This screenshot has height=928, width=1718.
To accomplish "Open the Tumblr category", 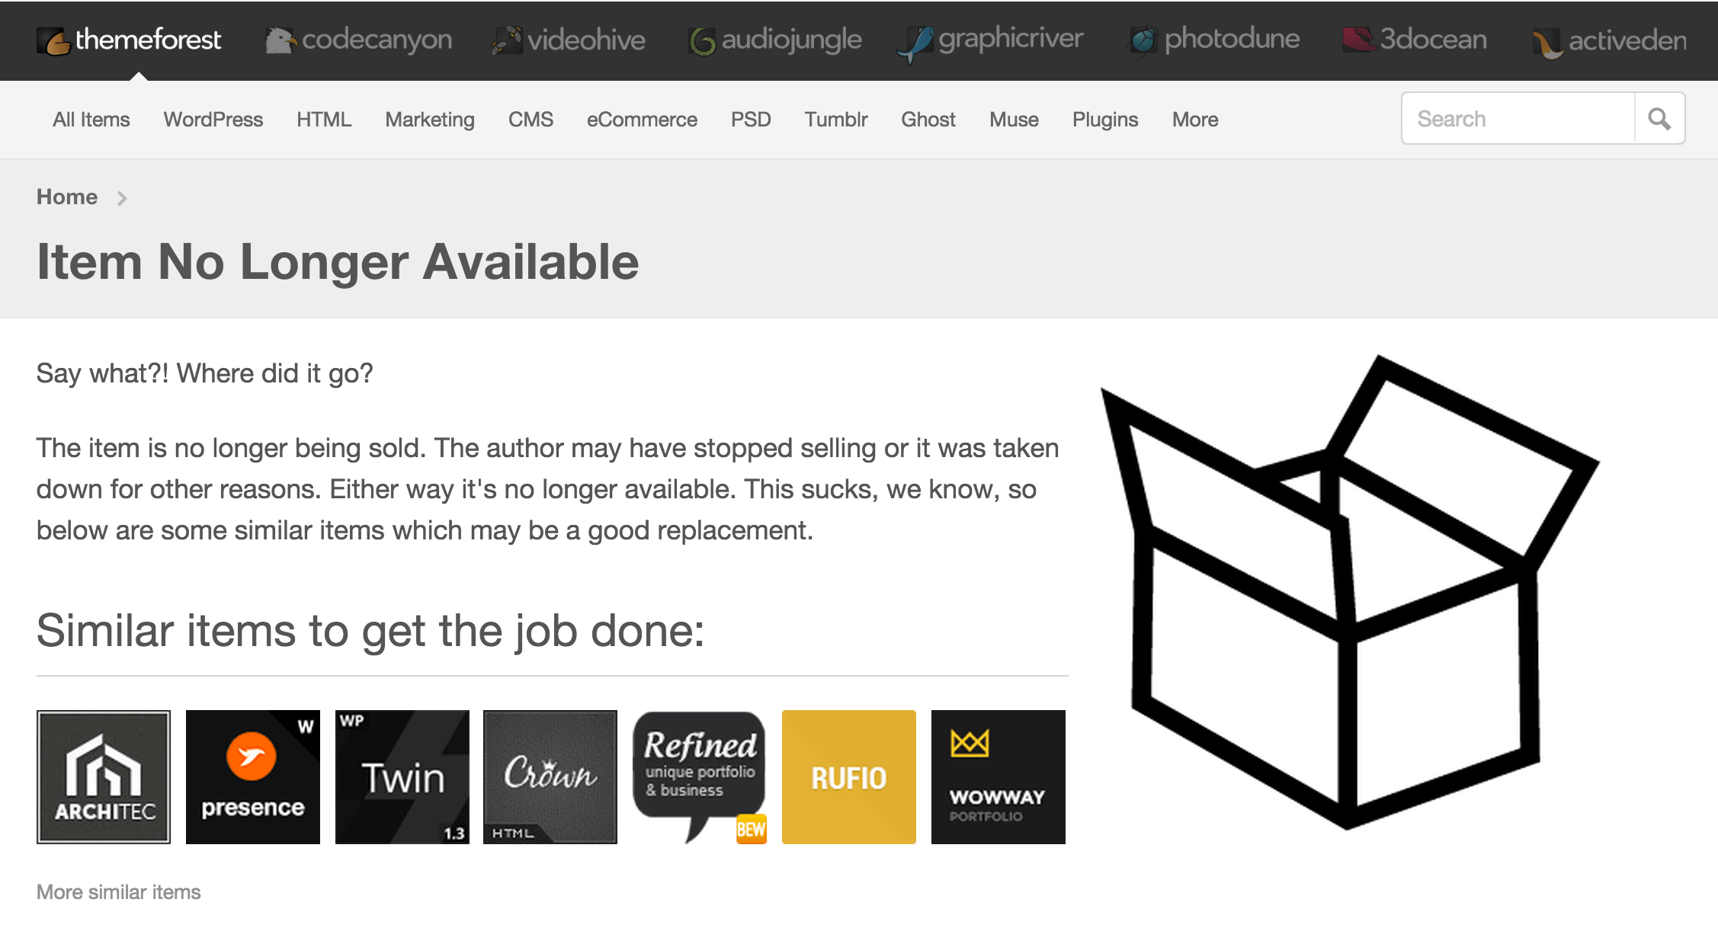I will (x=836, y=120).
